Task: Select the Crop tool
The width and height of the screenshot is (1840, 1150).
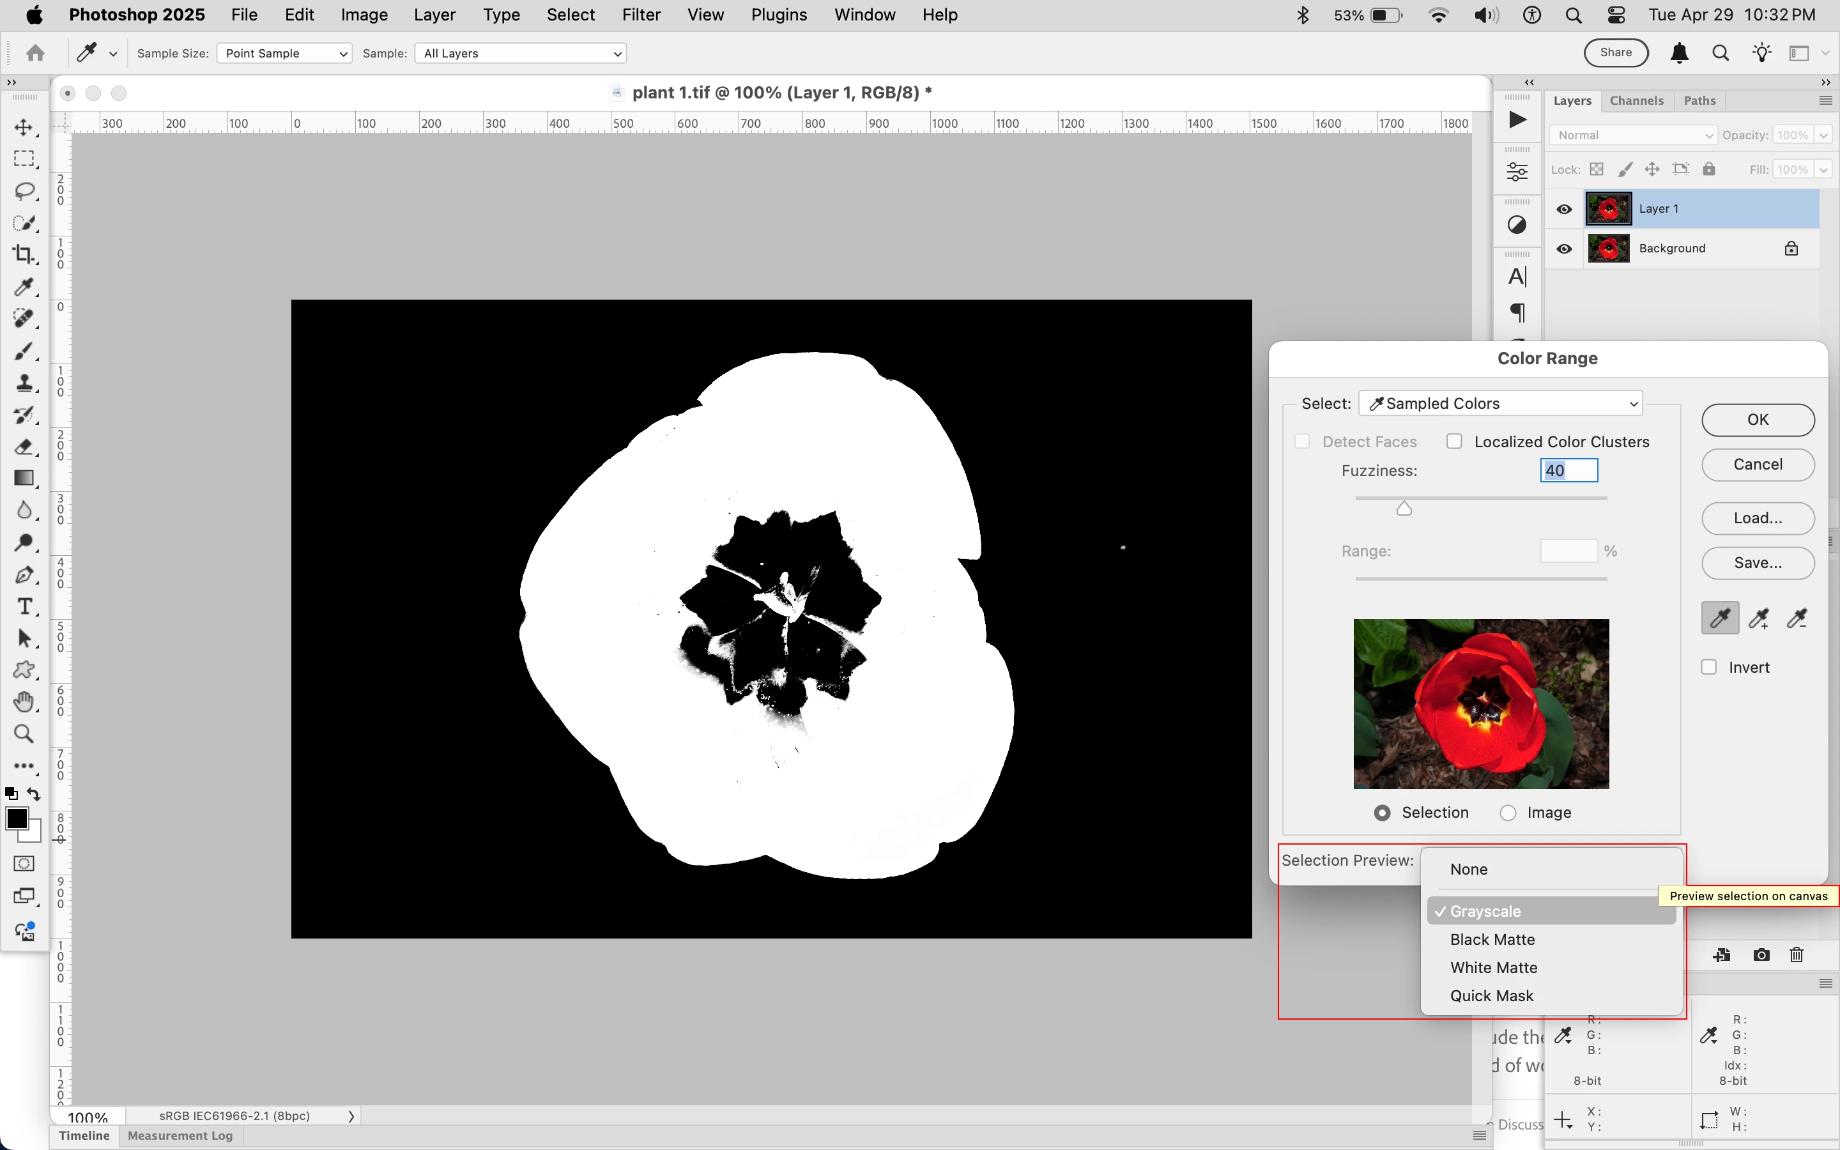Action: click(x=24, y=255)
